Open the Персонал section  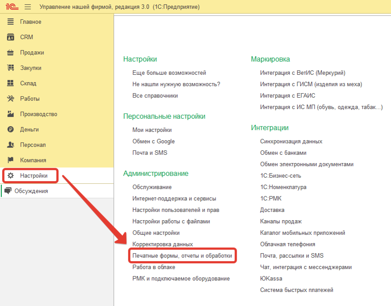pyautogui.click(x=33, y=145)
